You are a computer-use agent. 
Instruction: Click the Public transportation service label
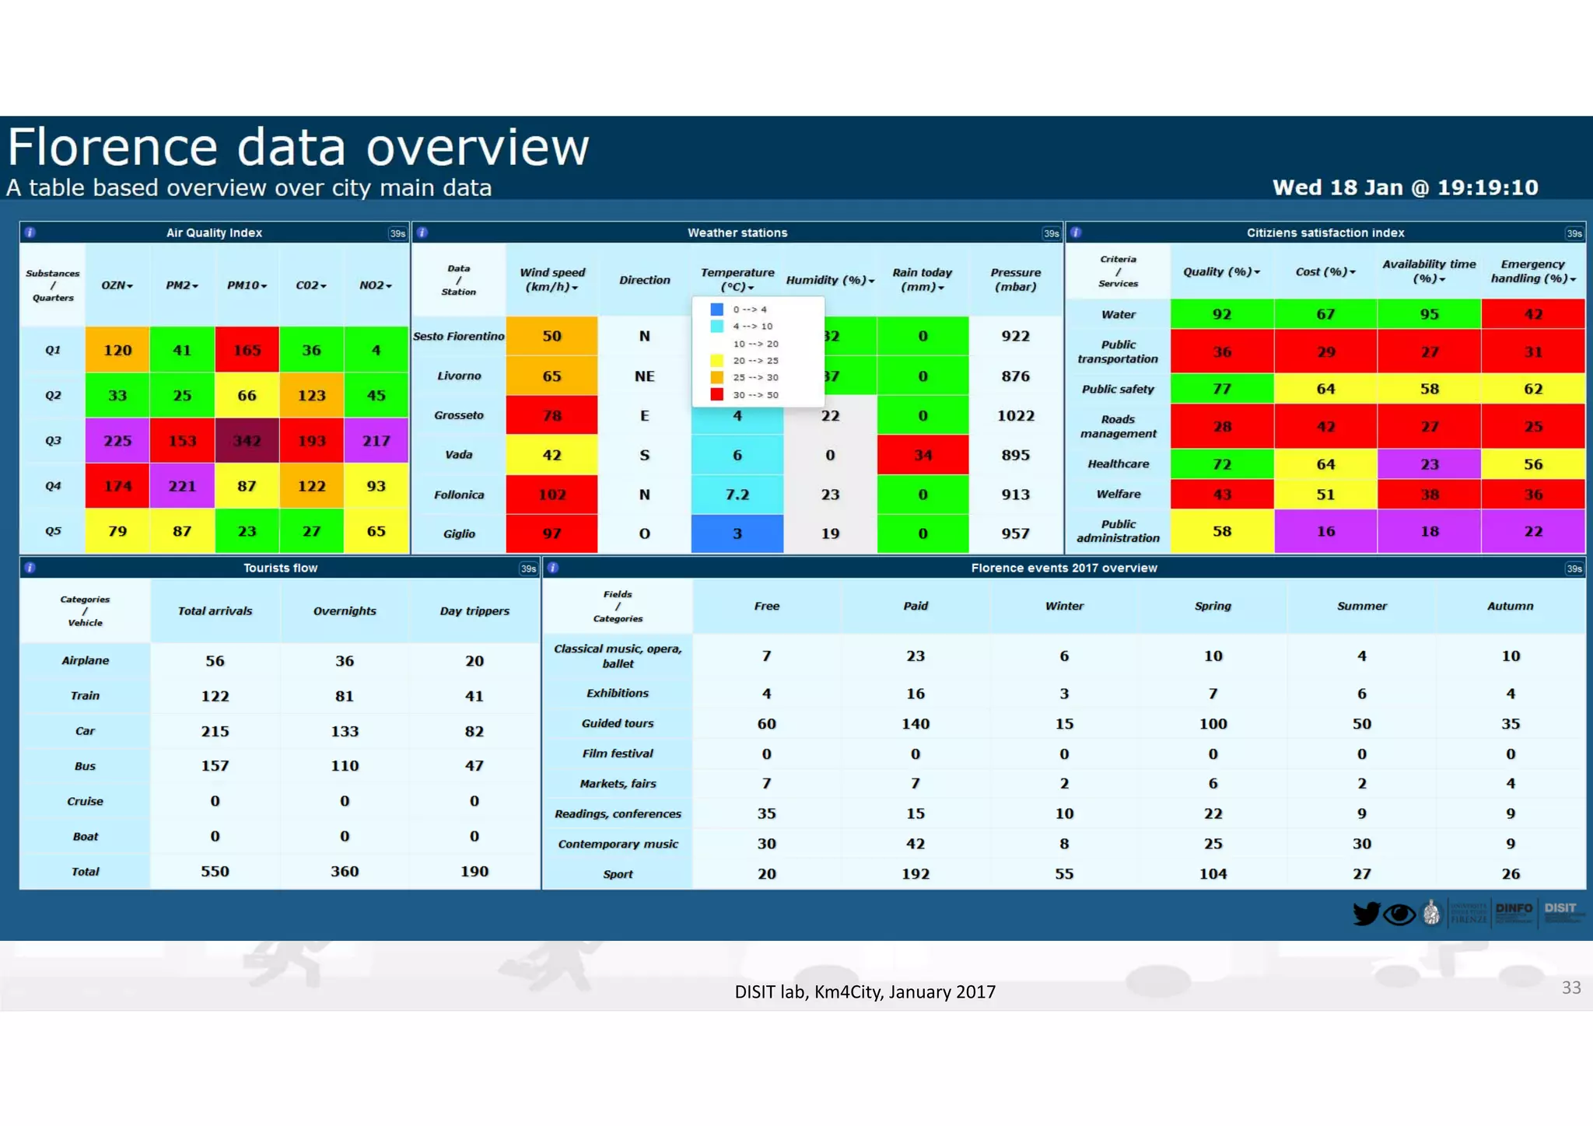(1118, 351)
